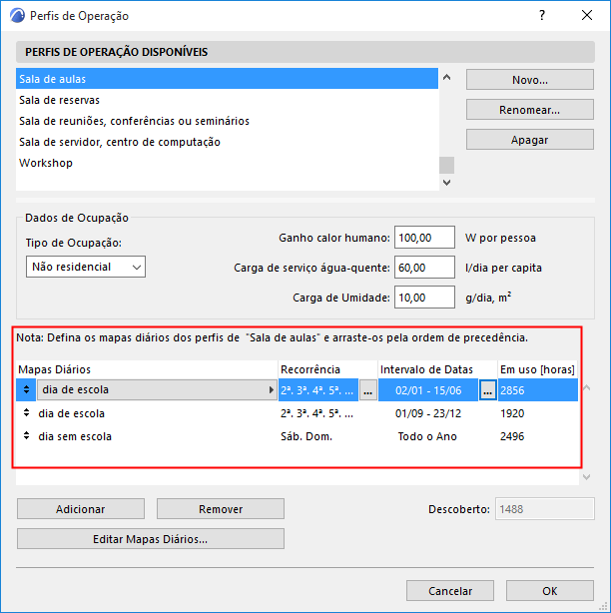Screen dimensions: 611x613
Task: Click the Carga de serviço água-quente field
Action: [x=424, y=268]
